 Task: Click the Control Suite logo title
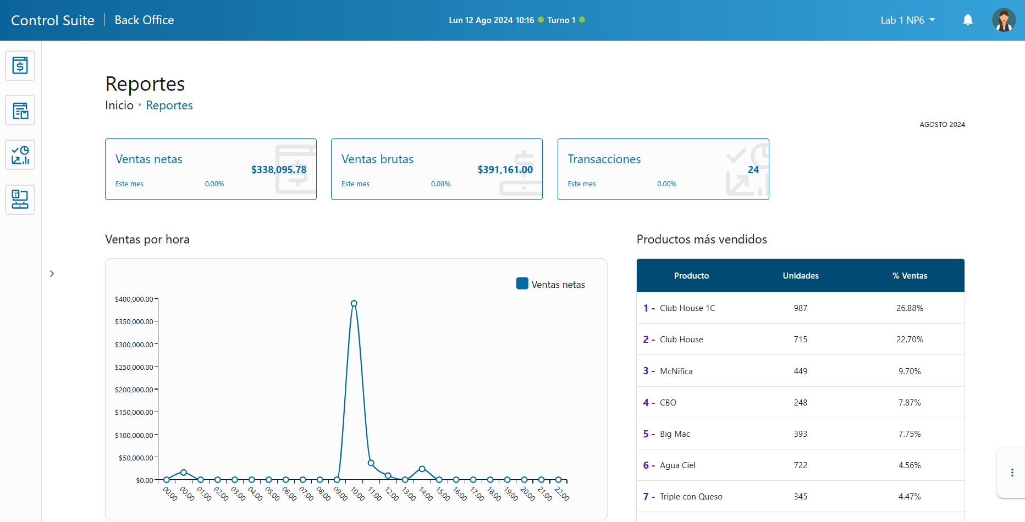(x=53, y=20)
